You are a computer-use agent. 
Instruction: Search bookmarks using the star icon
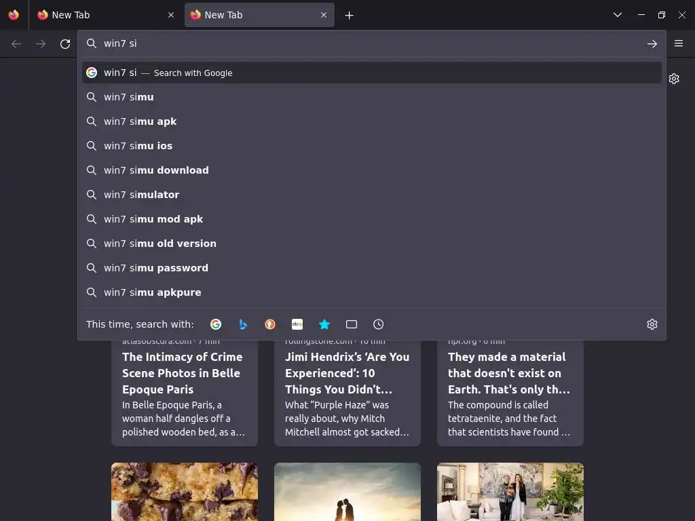click(324, 324)
